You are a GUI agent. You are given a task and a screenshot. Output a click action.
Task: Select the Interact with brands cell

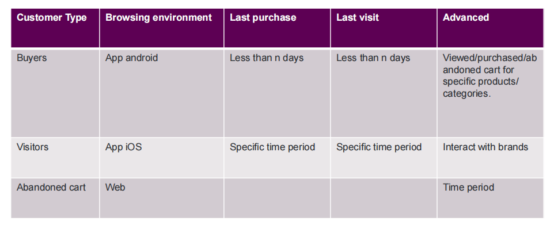(x=491, y=158)
